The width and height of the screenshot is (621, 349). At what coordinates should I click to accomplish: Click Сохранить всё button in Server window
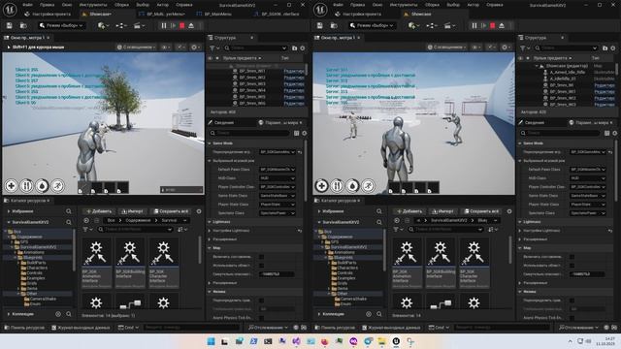[481, 211]
